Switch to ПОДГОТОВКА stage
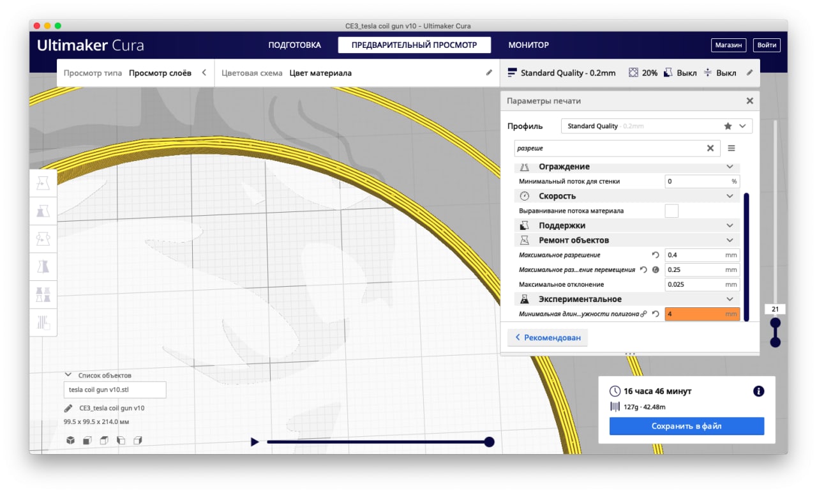 [x=294, y=45]
